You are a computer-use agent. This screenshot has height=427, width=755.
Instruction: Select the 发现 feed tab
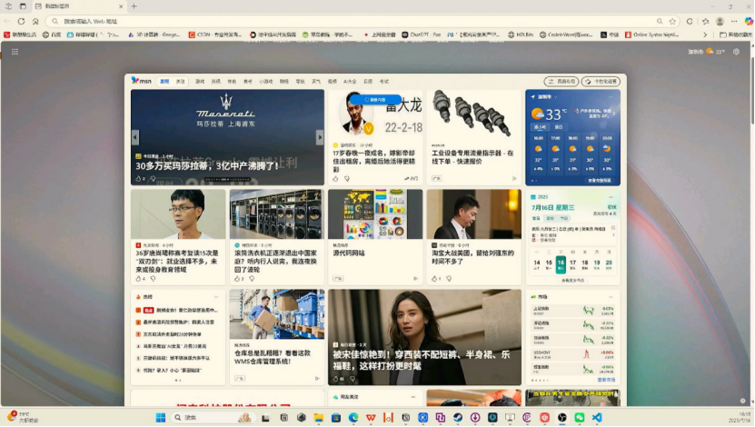(164, 82)
